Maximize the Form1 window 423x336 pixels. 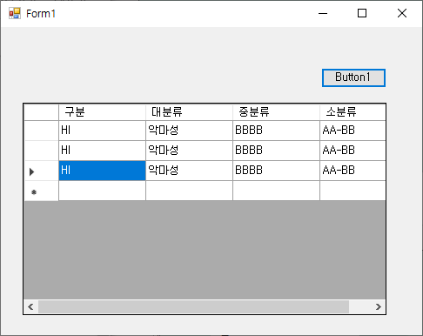[362, 13]
